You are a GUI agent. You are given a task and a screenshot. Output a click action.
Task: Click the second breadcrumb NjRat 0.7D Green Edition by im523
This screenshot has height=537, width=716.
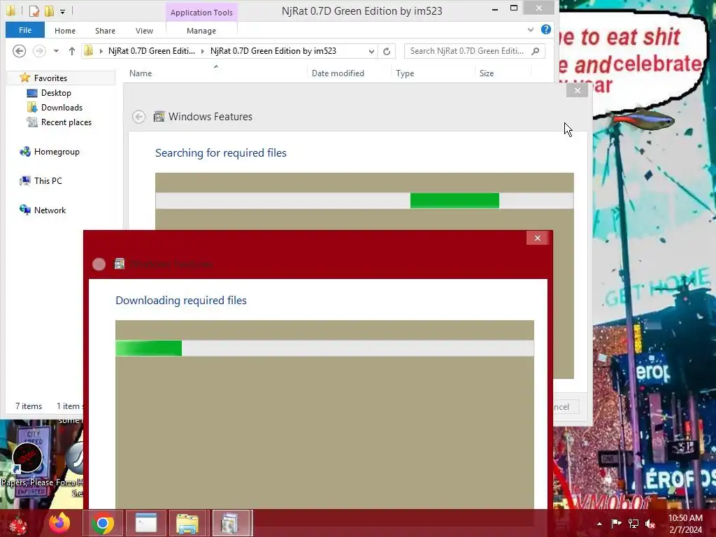tap(273, 51)
